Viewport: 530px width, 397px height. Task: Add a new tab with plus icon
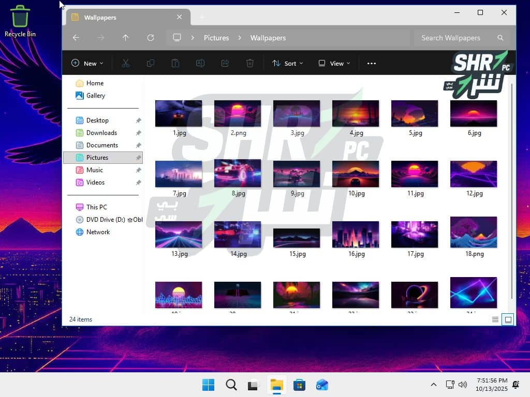click(202, 17)
